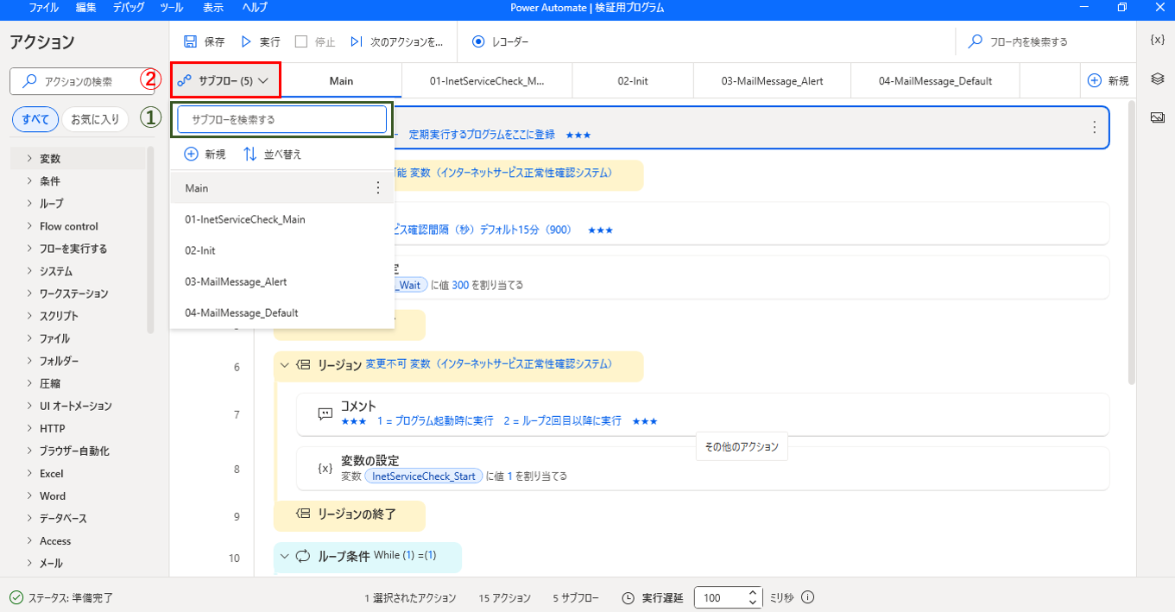Click the run delay clock icon

[629, 597]
